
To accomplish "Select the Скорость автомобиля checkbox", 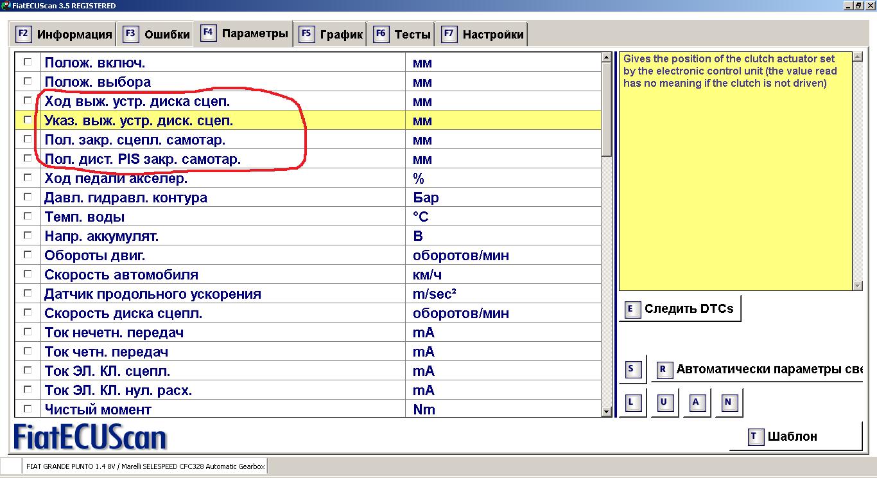I will click(x=28, y=274).
